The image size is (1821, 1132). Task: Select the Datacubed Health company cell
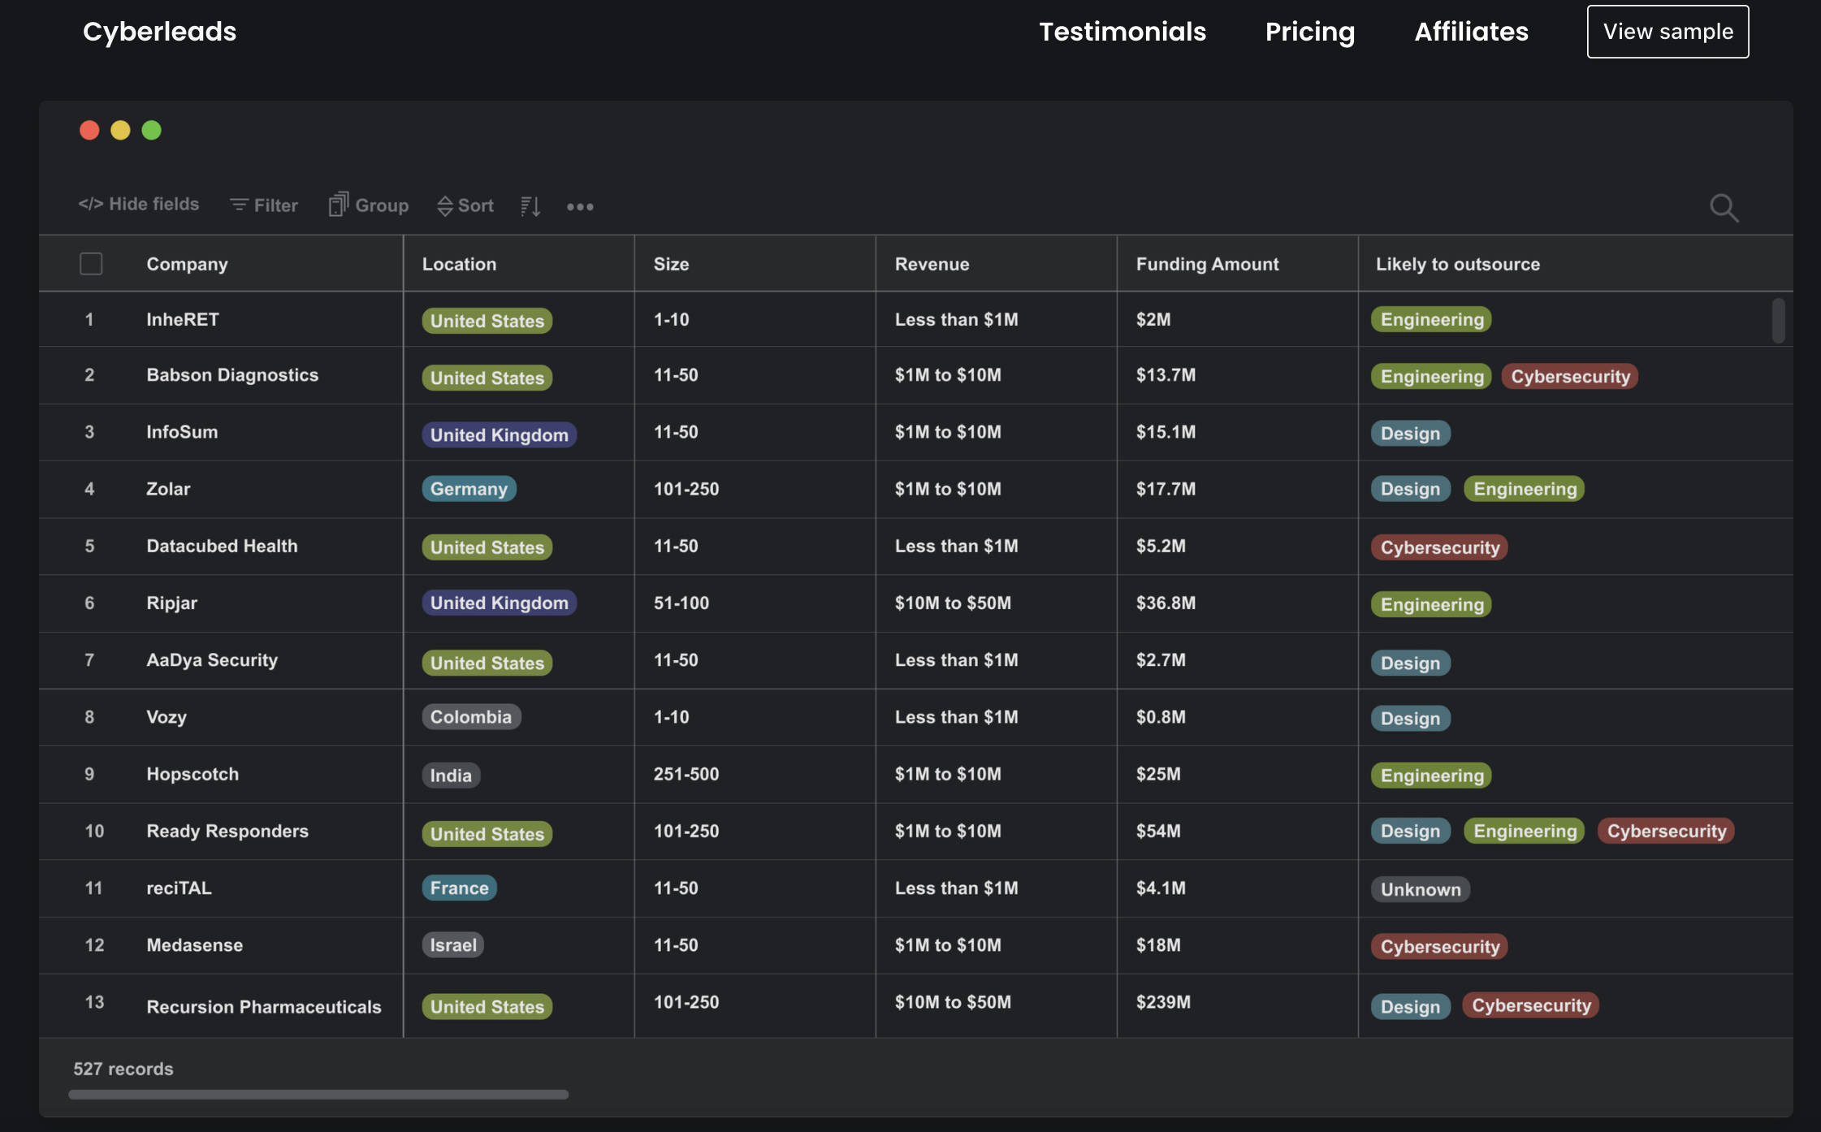coord(222,546)
